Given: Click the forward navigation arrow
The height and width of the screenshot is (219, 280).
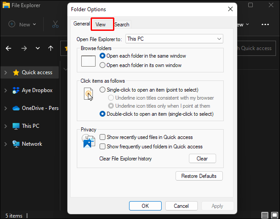Looking at the screenshot, I should [24, 48].
